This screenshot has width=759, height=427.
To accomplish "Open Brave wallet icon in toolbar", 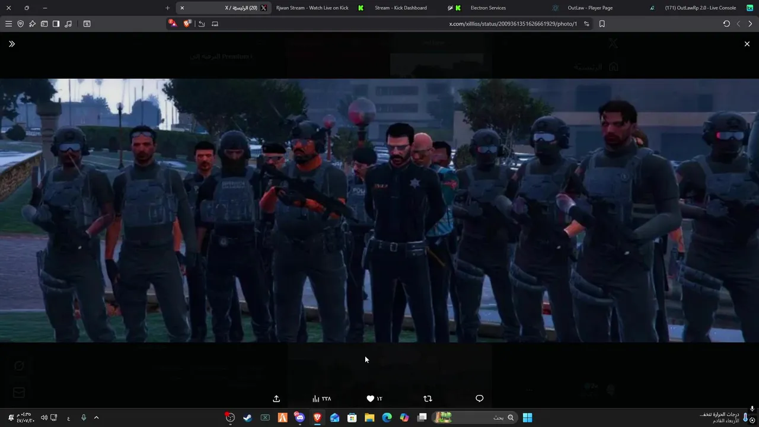I will (44, 24).
